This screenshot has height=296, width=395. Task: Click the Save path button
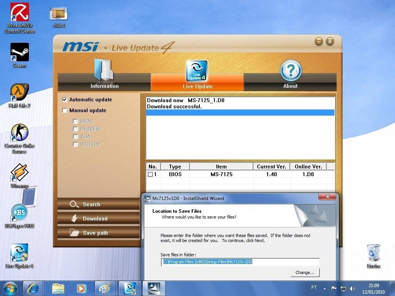click(98, 233)
